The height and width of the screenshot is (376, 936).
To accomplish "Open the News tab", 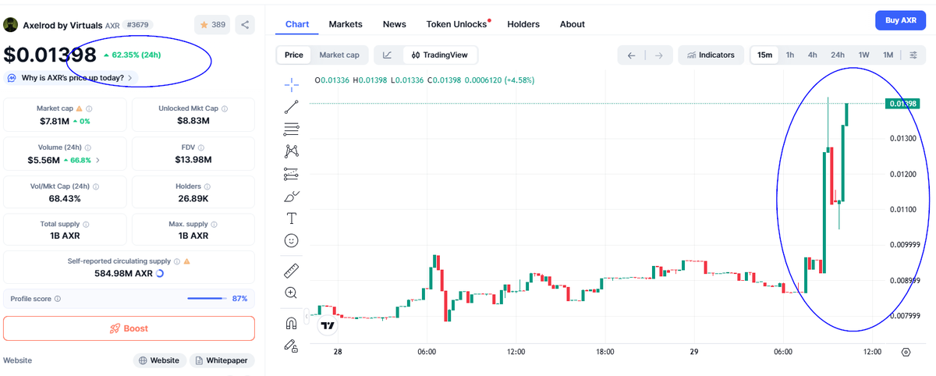I will pyautogui.click(x=395, y=24).
